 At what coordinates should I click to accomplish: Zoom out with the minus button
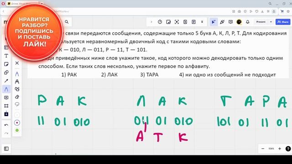[263, 149]
